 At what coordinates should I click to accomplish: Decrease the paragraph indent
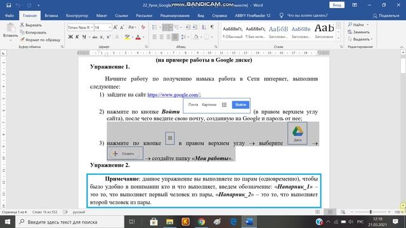click(x=188, y=27)
